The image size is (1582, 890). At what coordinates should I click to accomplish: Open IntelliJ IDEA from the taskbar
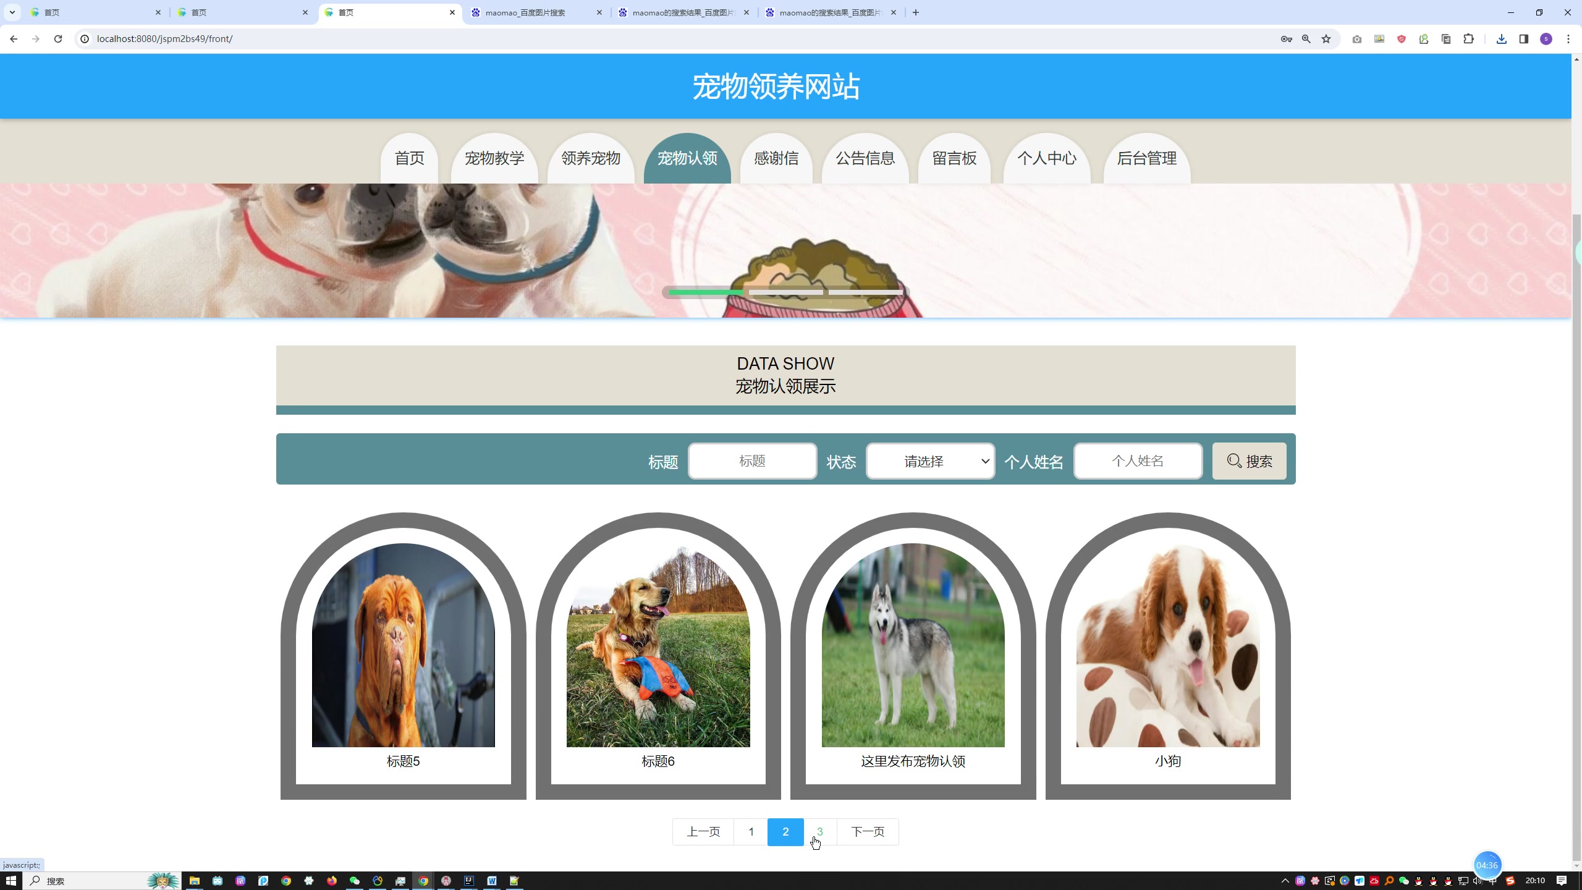click(x=469, y=881)
